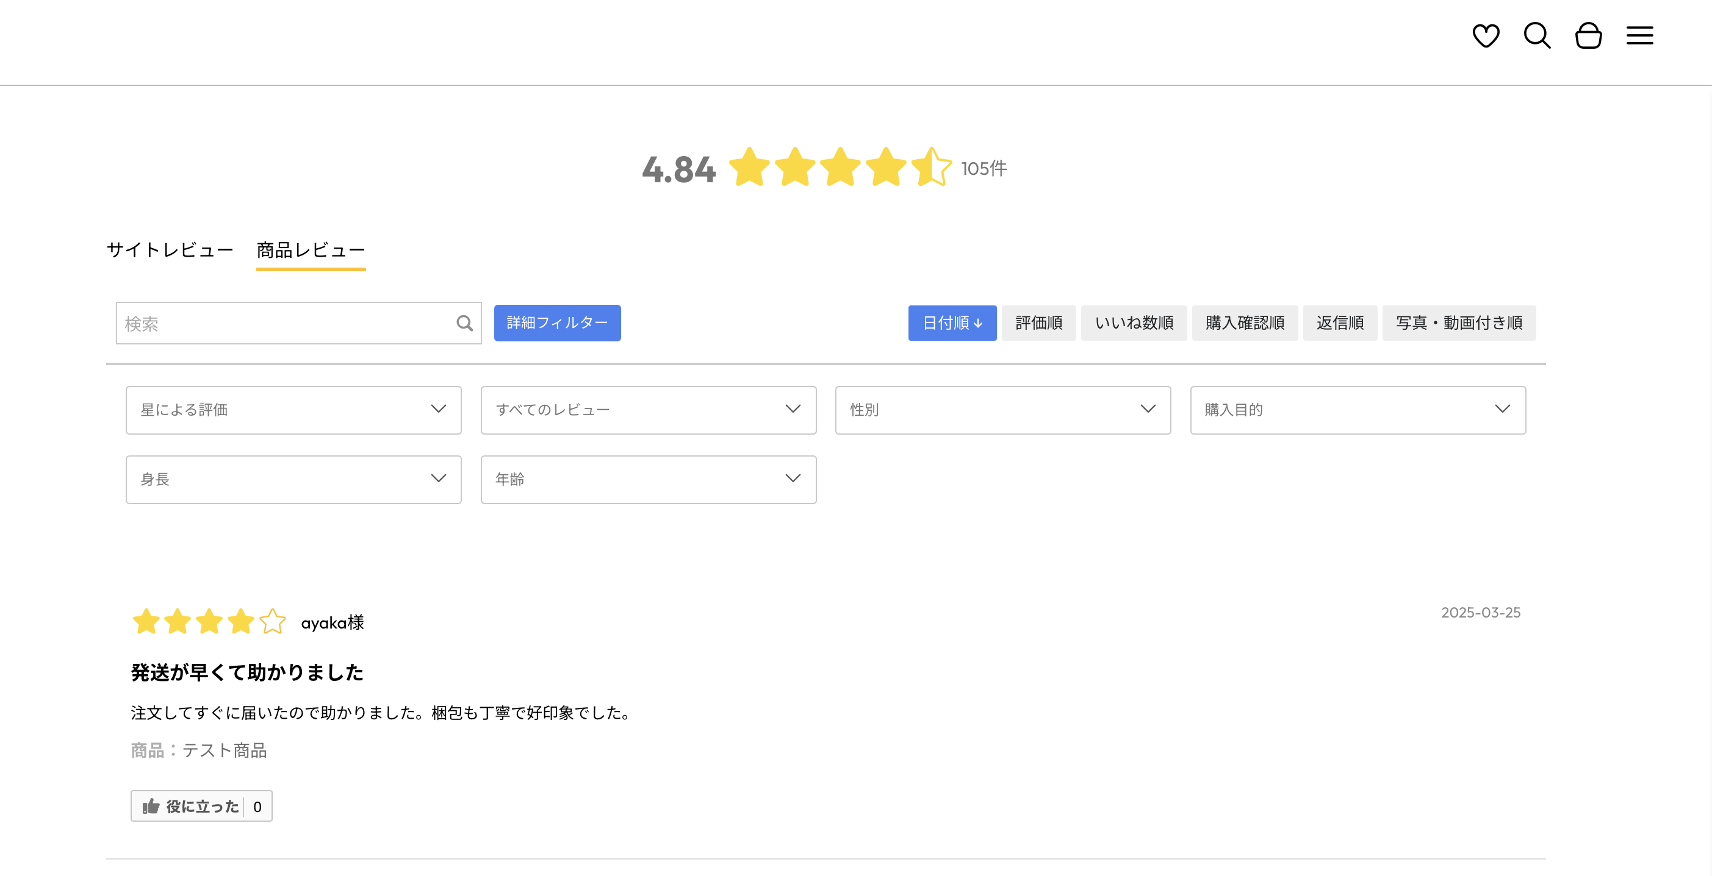Click the thumbs-up 役に立った icon
This screenshot has height=876, width=1712.
[151, 807]
